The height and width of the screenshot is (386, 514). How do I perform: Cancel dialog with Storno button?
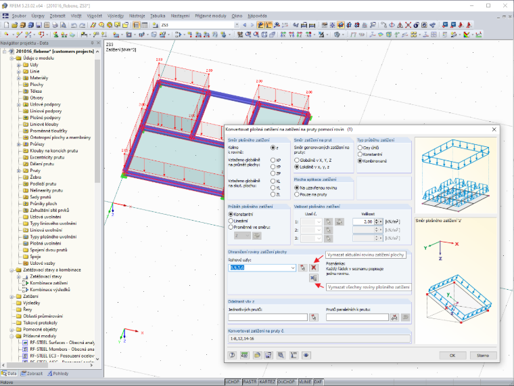[x=483, y=356]
